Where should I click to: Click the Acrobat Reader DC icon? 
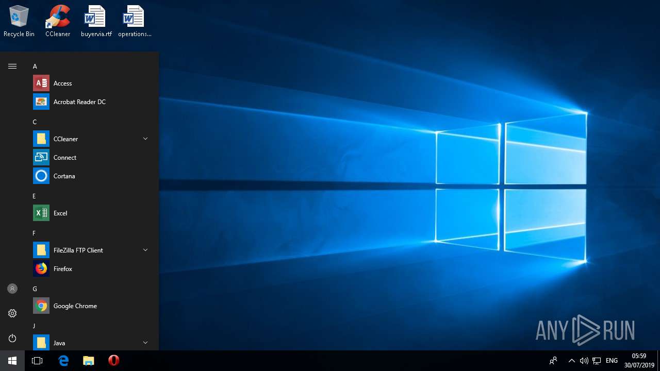[41, 102]
